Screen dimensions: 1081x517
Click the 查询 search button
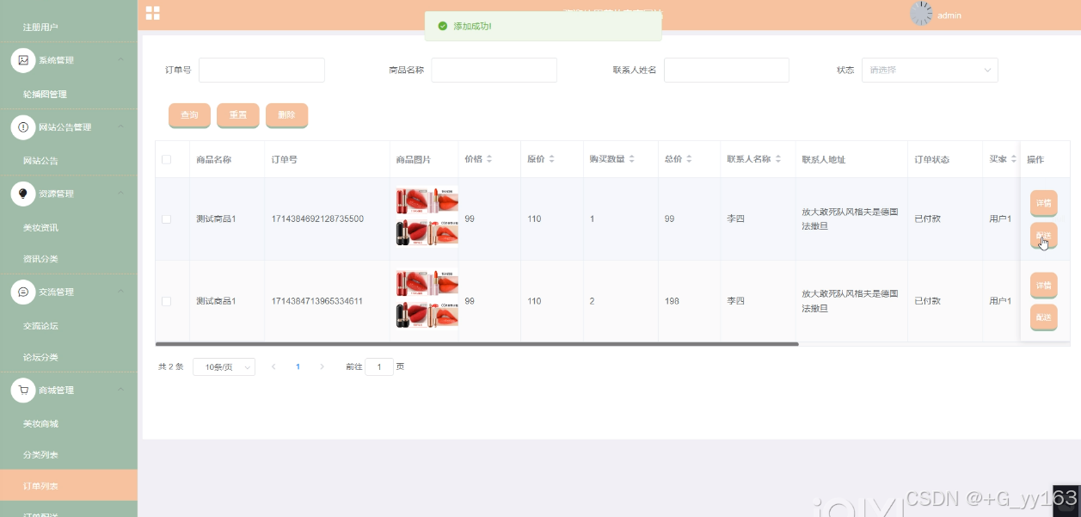click(x=189, y=115)
